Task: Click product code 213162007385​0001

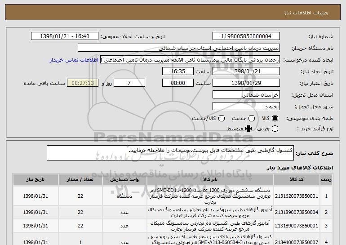Action: click(x=297, y=196)
